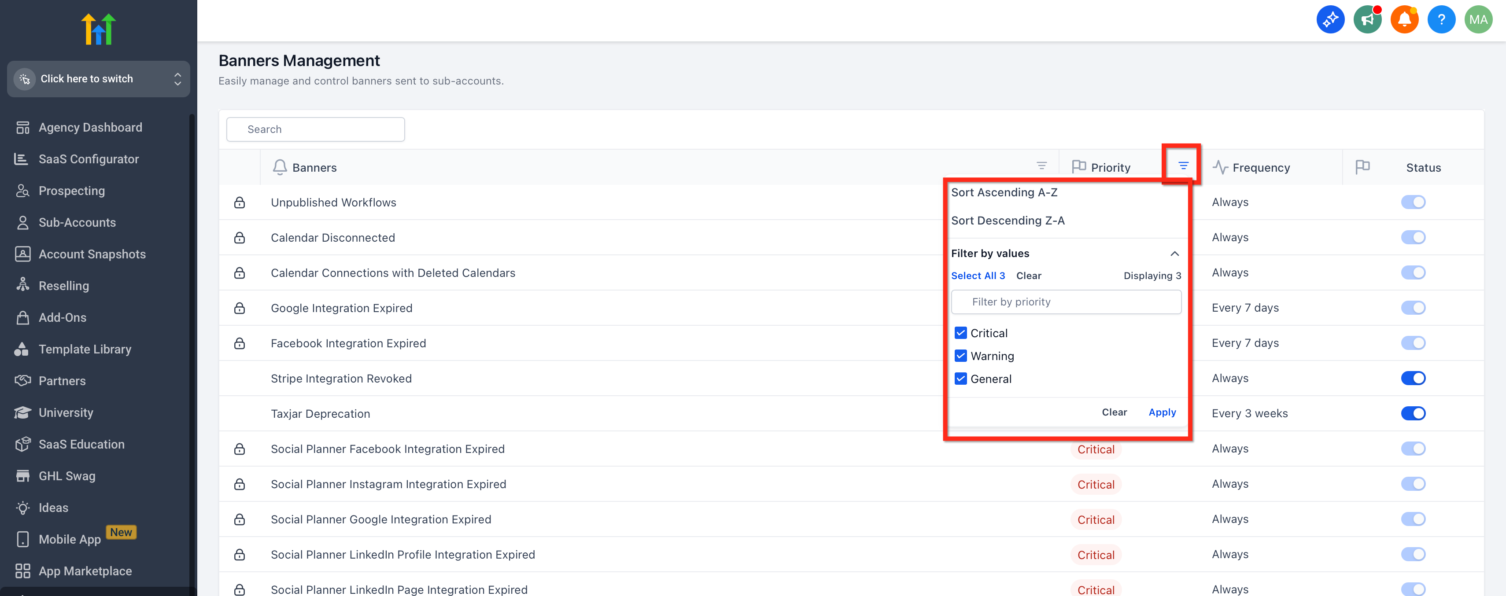Click the Select All 3 link

[x=978, y=276]
